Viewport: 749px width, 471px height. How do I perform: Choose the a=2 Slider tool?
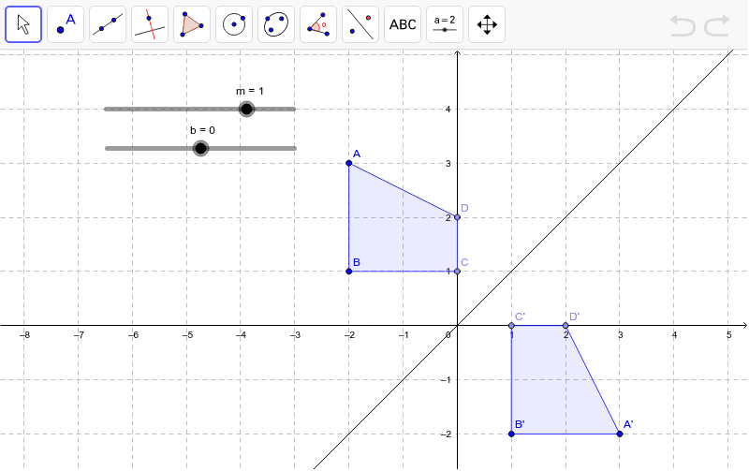click(x=445, y=24)
